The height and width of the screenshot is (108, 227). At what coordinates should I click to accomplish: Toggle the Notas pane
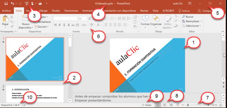coord(147,105)
